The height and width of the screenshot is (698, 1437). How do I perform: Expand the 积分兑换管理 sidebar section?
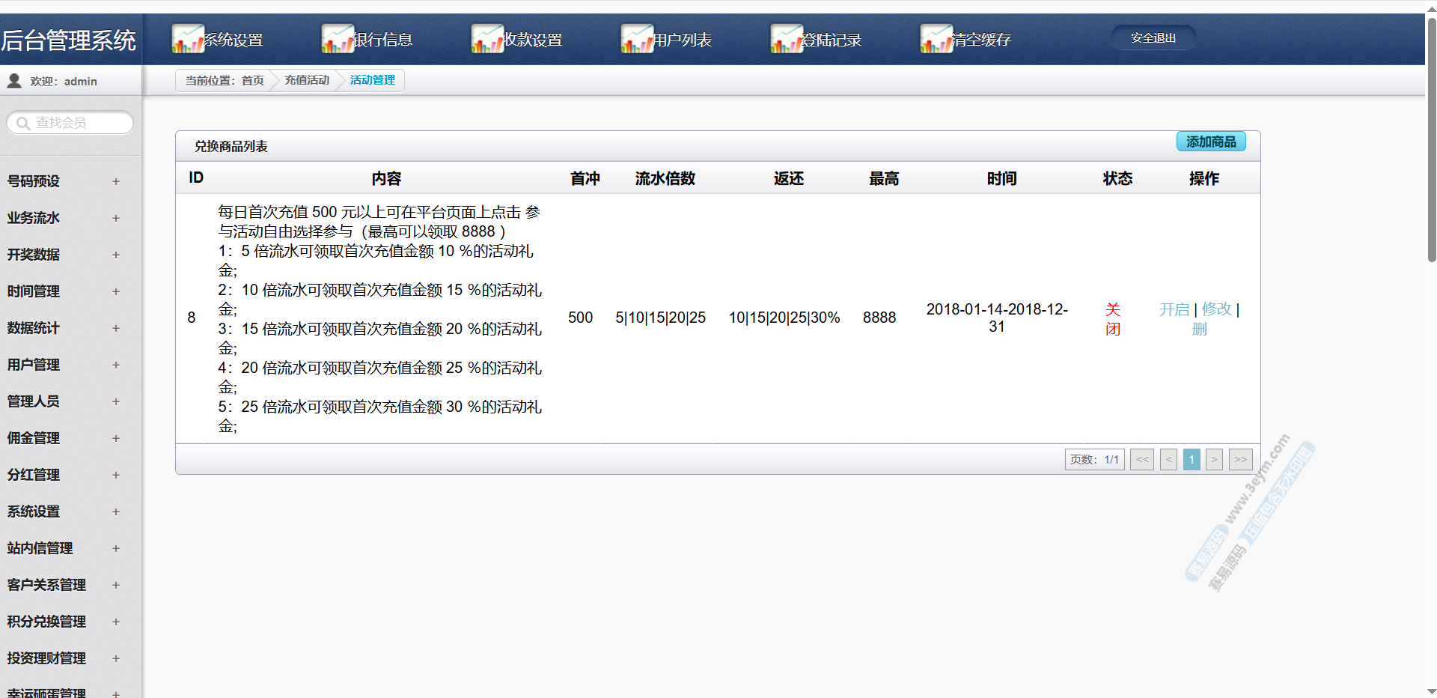click(x=116, y=622)
